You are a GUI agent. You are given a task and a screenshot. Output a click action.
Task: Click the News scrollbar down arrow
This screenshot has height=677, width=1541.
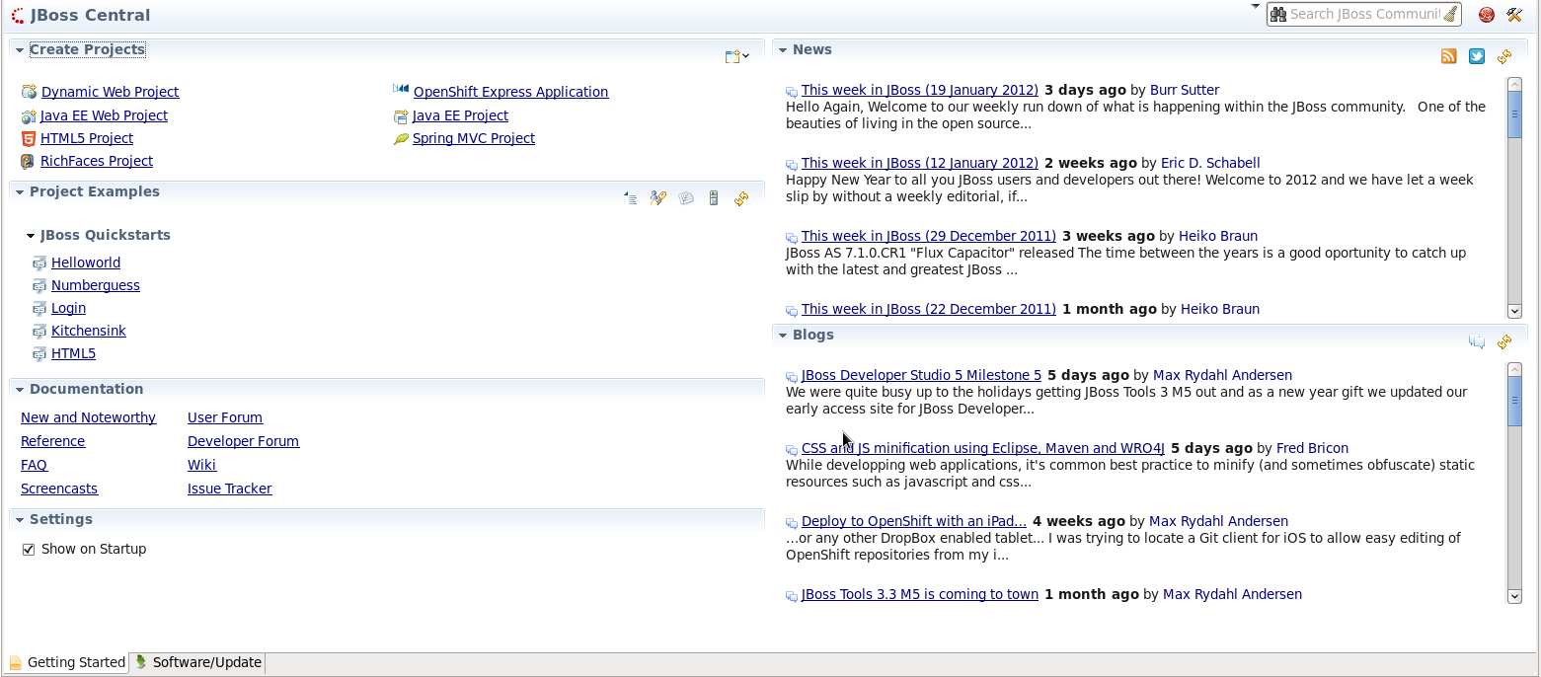point(1514,311)
